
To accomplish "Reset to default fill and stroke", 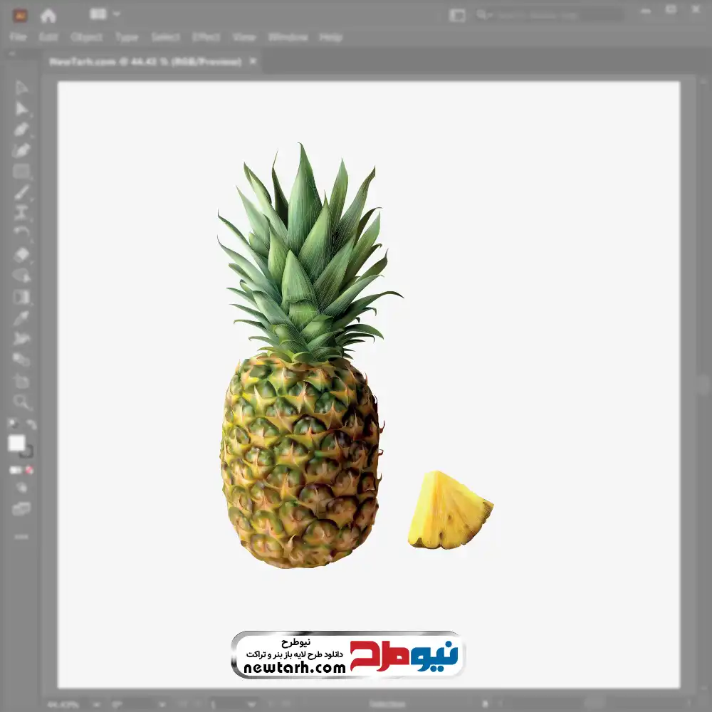I will click(x=12, y=425).
